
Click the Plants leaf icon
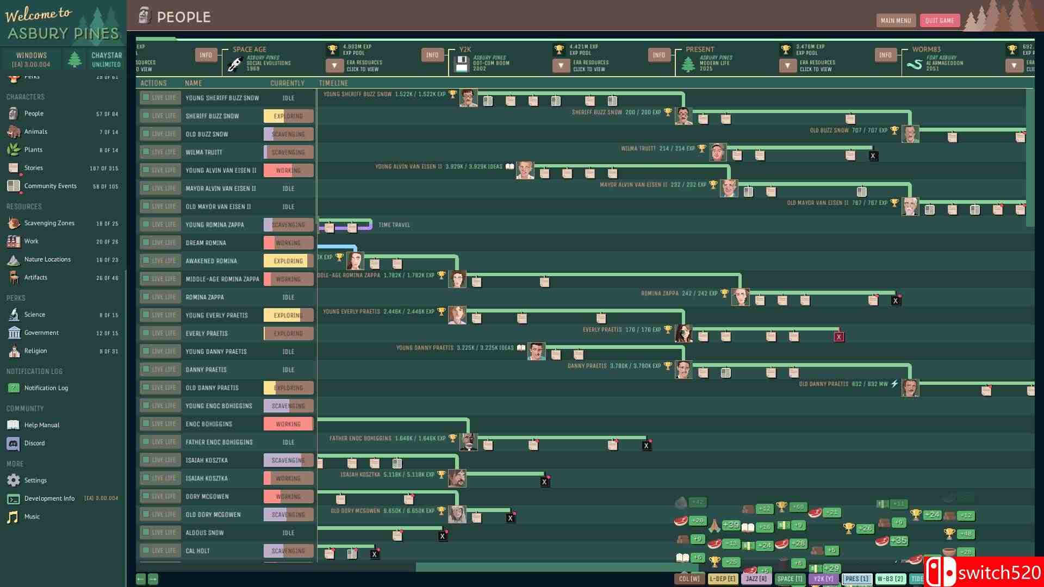14,149
